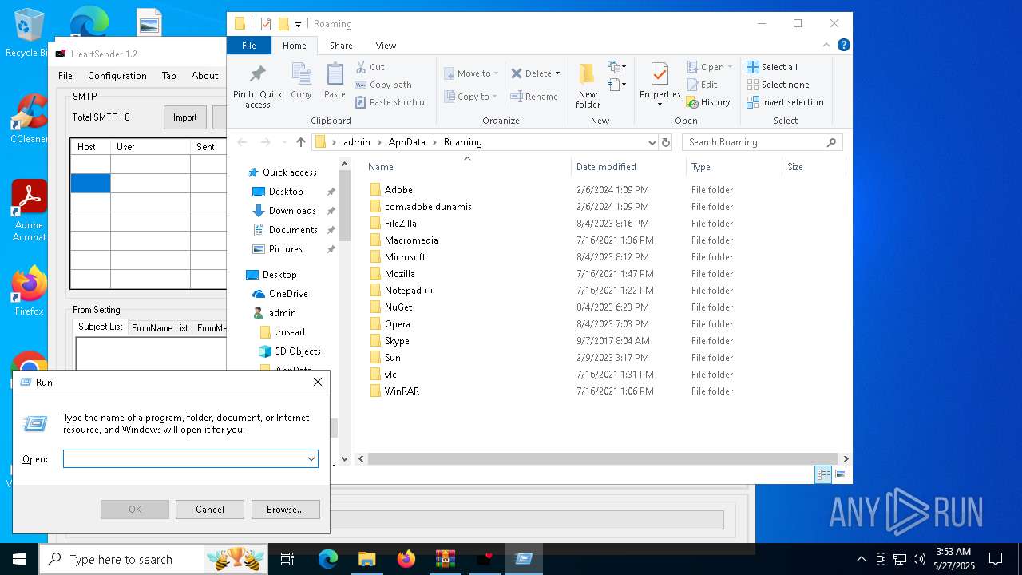The width and height of the screenshot is (1022, 575).
Task: Switch to View ribbon tab
Action: pyautogui.click(x=386, y=46)
